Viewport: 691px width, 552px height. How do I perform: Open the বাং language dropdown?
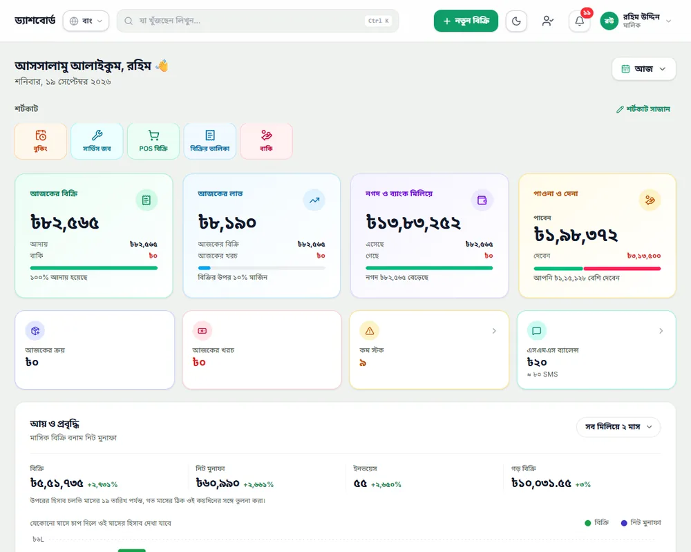coord(86,21)
